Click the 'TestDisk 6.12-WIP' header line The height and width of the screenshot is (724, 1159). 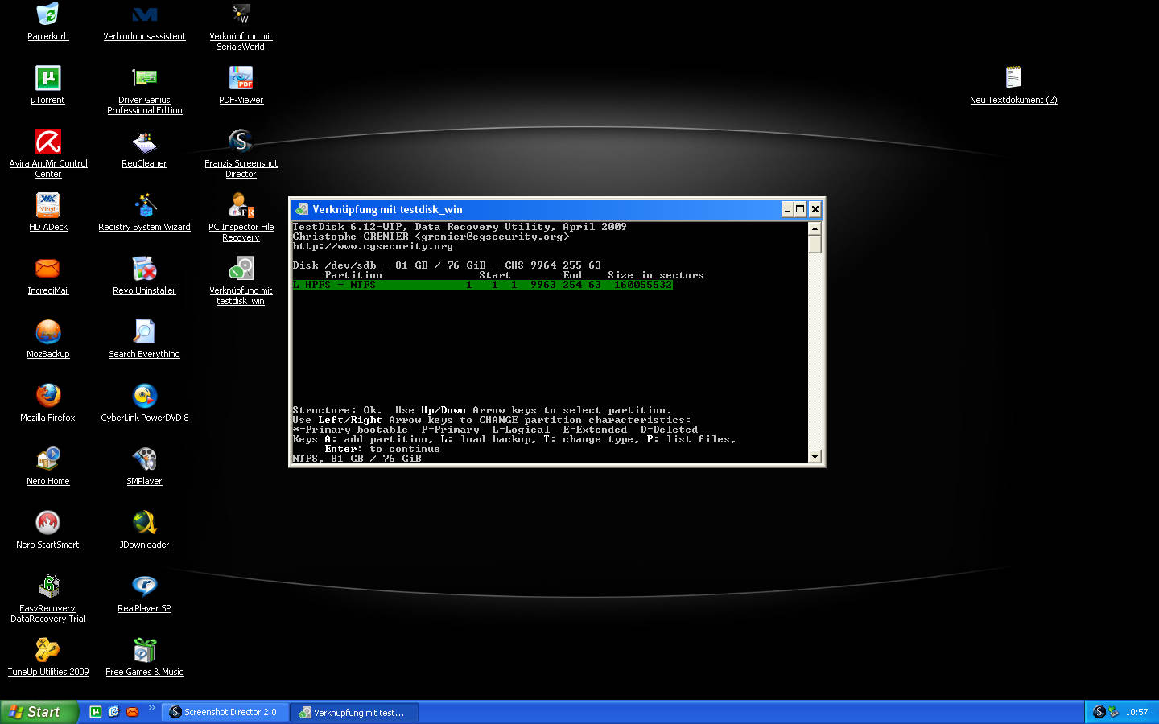click(460, 227)
